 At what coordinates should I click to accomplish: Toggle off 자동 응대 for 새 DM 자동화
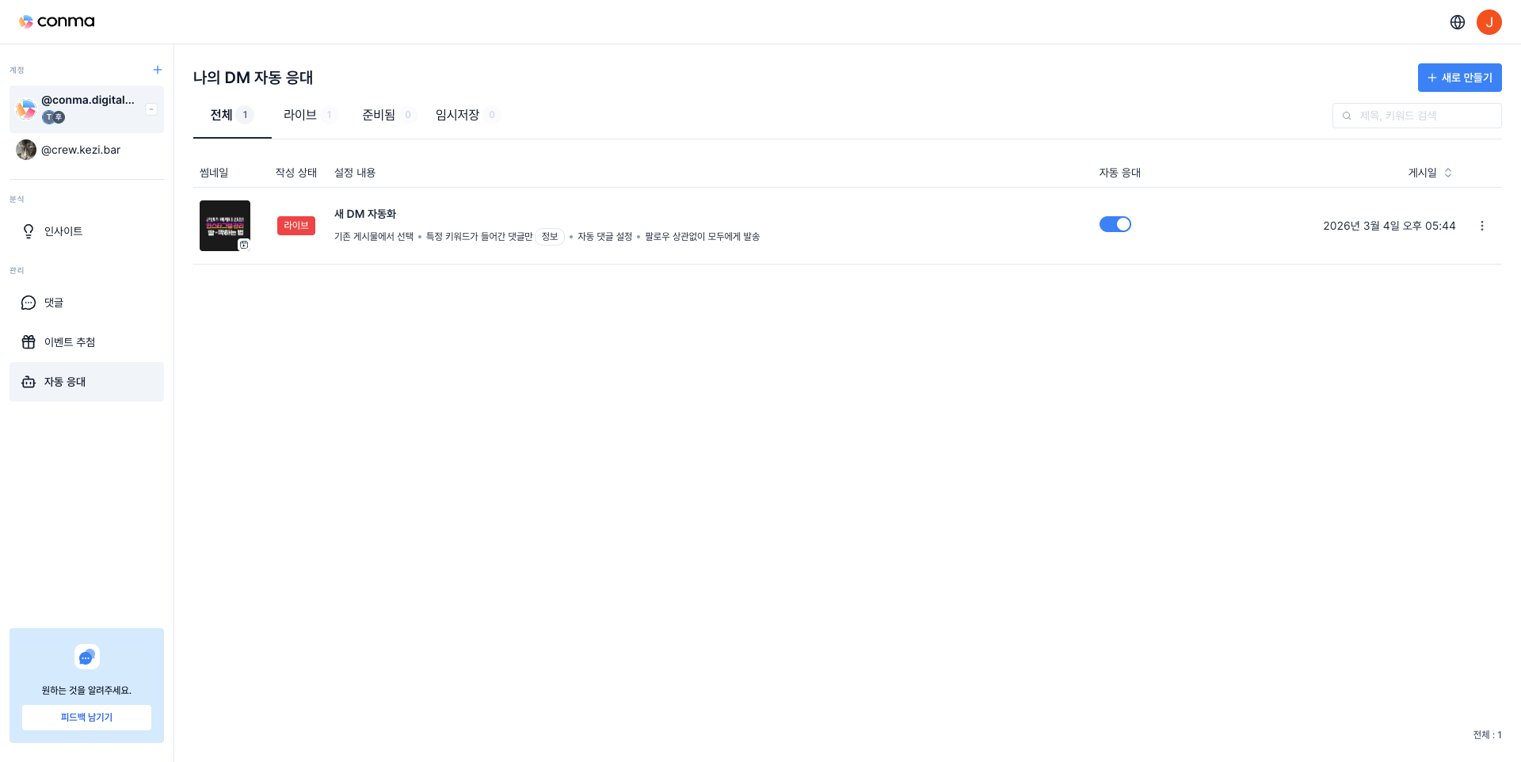point(1115,225)
